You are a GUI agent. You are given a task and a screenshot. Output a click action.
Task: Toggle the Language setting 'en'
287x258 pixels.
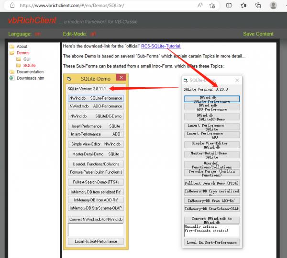pyautogui.click(x=38, y=34)
